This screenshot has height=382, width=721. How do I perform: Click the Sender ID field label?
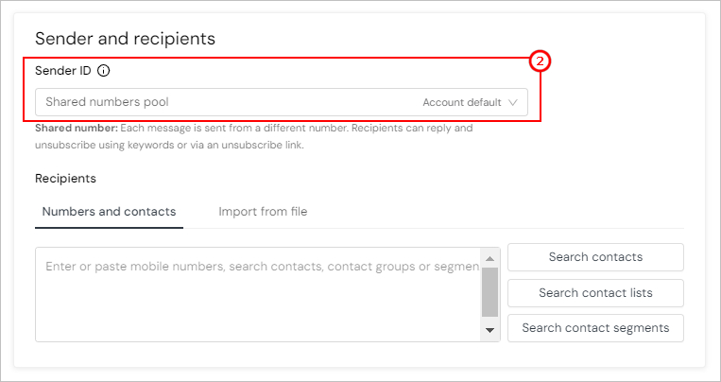[62, 70]
